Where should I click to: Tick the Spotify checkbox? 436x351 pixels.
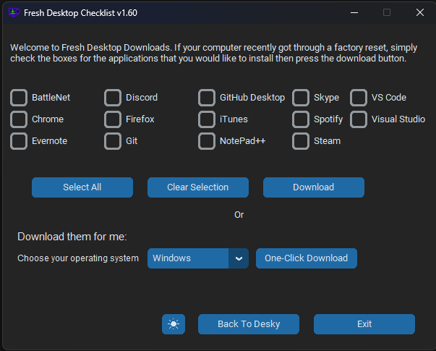click(x=301, y=119)
